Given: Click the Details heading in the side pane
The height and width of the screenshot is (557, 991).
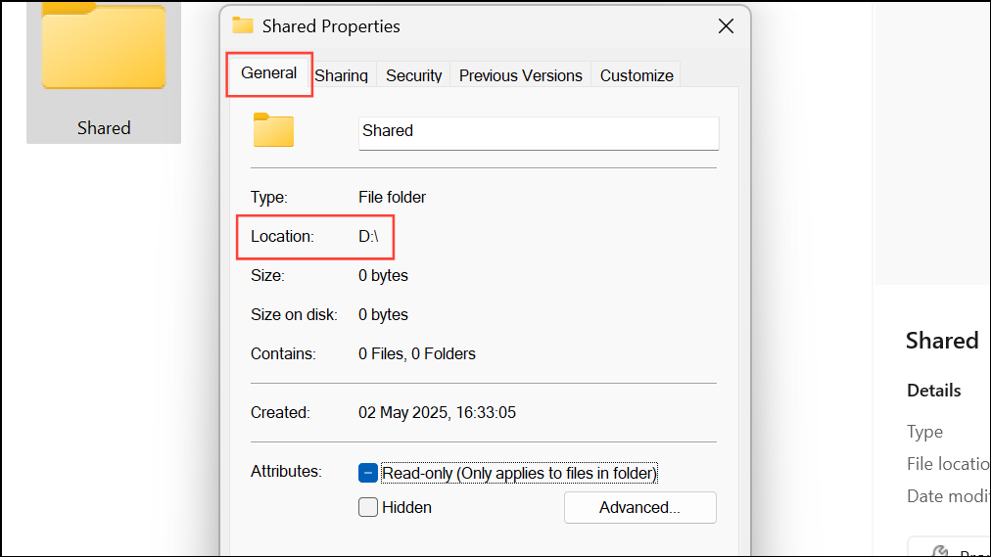Looking at the screenshot, I should tap(933, 390).
